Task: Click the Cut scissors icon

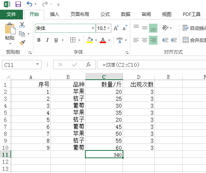Action: [x=22, y=25]
